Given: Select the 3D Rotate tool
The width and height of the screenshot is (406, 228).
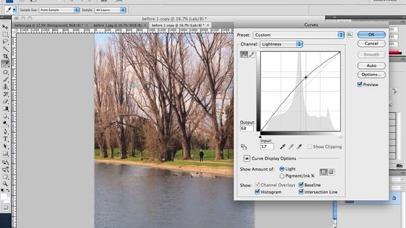Looking at the screenshot, I should [x=5, y=162].
